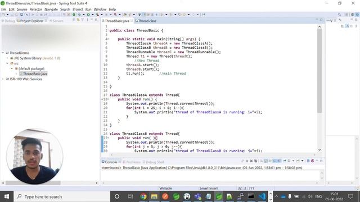This screenshot has height=202, width=360.
Task: Collapse the src folder node
Action: pyautogui.click(x=7, y=63)
